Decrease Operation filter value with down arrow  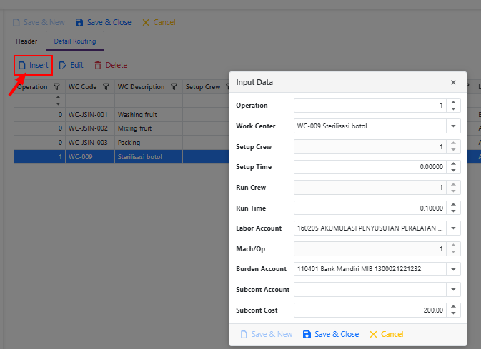coord(58,103)
